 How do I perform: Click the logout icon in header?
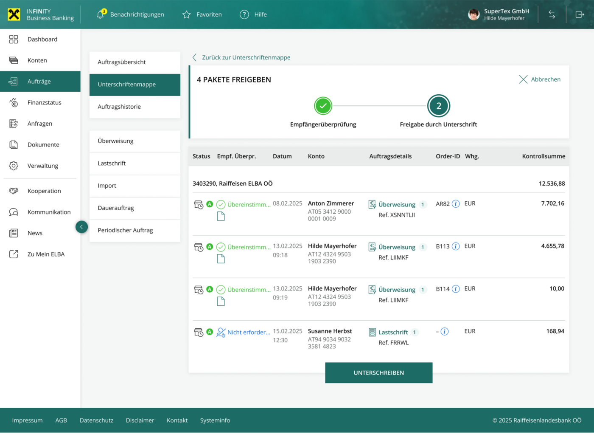tap(580, 14)
